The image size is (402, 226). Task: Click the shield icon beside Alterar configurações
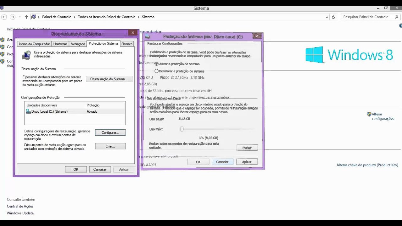coord(369,114)
